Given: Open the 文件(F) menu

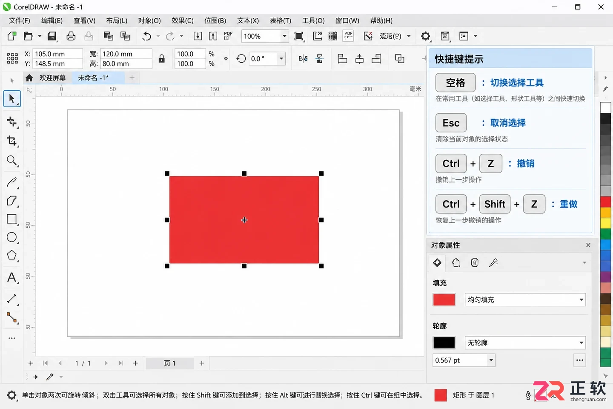Looking at the screenshot, I should point(20,20).
